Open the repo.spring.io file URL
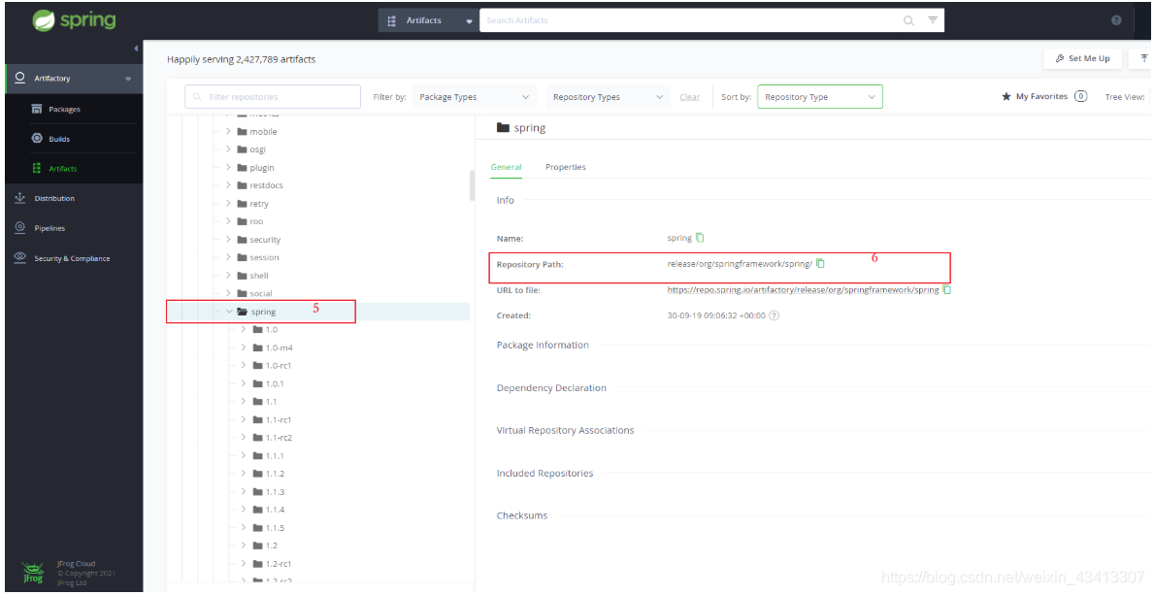The width and height of the screenshot is (1154, 595). [803, 290]
